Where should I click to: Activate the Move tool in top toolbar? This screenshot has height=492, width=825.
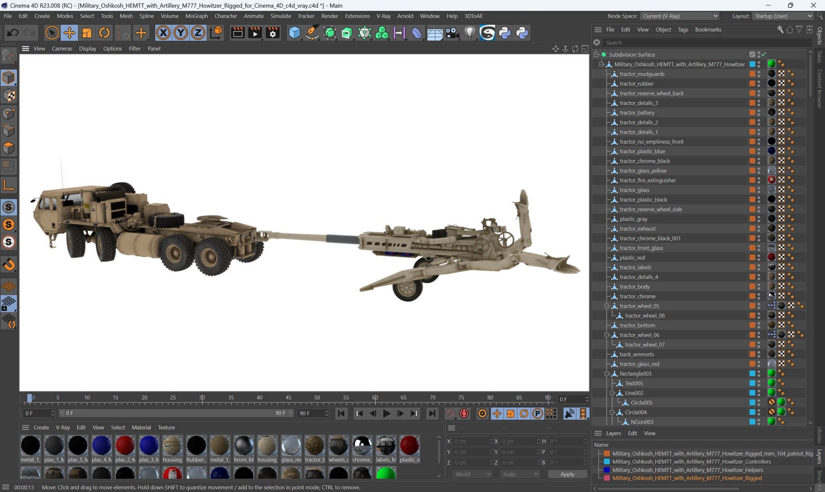click(69, 33)
